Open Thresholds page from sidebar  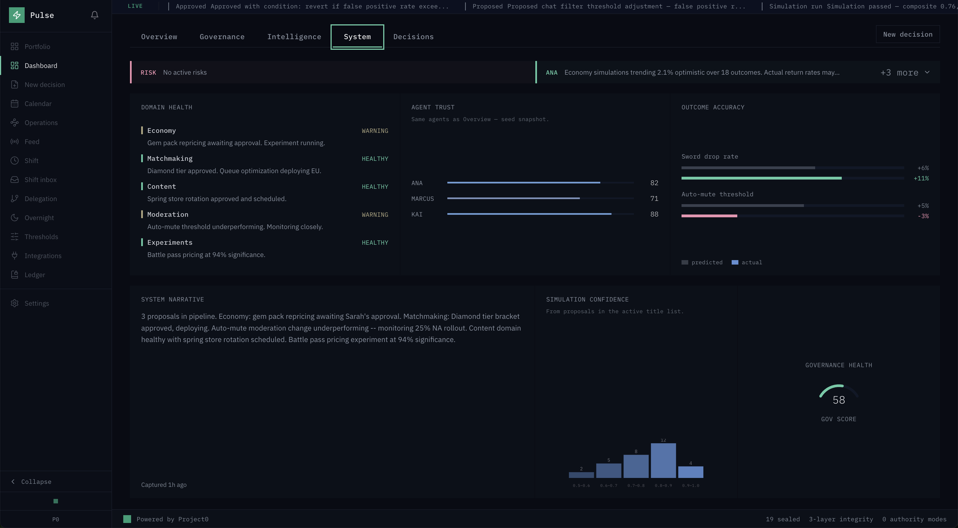(56, 237)
